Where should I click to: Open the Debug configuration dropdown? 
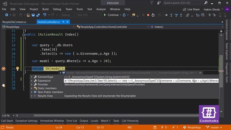[x=68, y=15]
